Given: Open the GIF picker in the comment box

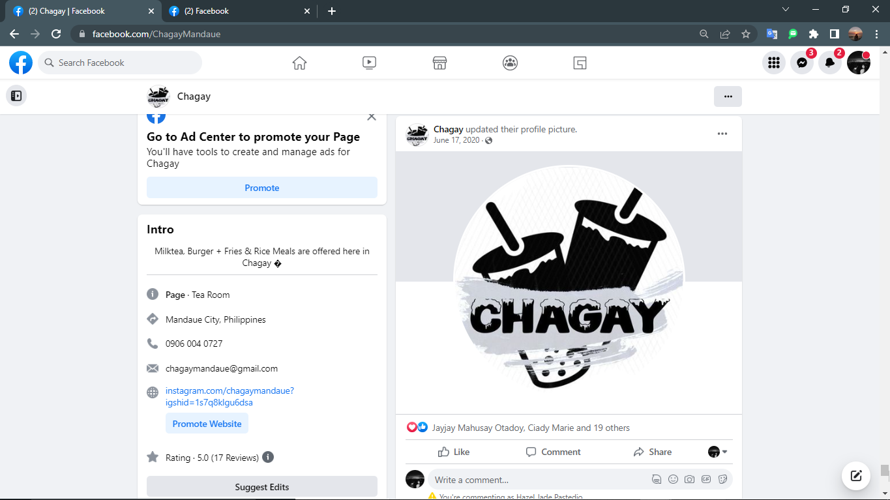Looking at the screenshot, I should (x=706, y=480).
